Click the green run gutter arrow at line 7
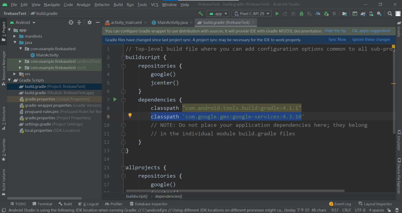This screenshot has height=213, width=402. pyautogui.click(x=115, y=100)
